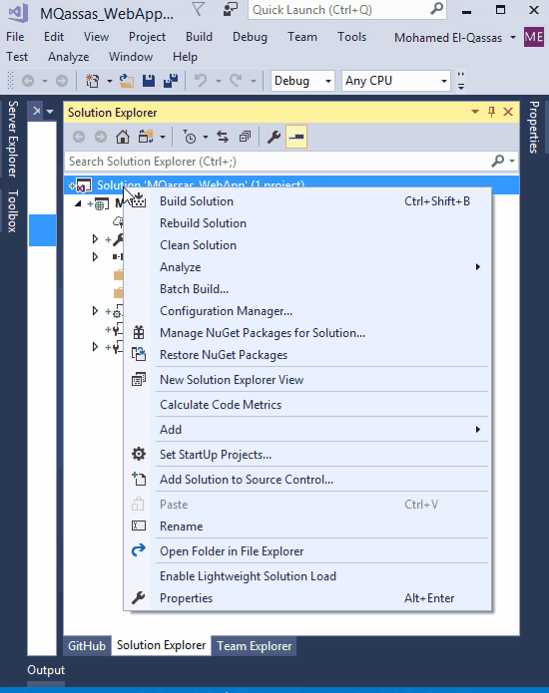Select Rebuild Solution from context menu
Screen dimensions: 549x693
pos(307,223)
